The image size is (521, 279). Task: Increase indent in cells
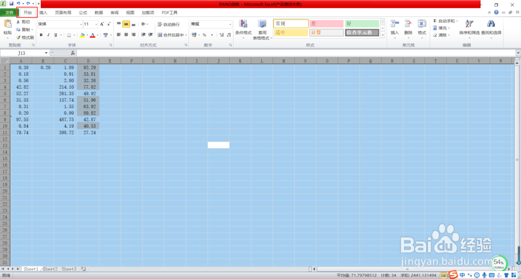click(x=150, y=34)
